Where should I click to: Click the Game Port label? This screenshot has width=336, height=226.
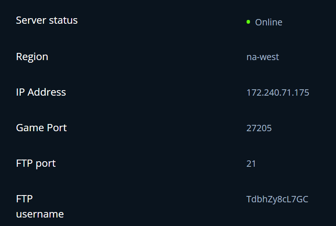42,128
